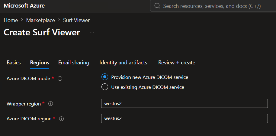Screen dimensions: 276x136
Task: Click the Azure DICOM mode label
Action: click(x=28, y=79)
